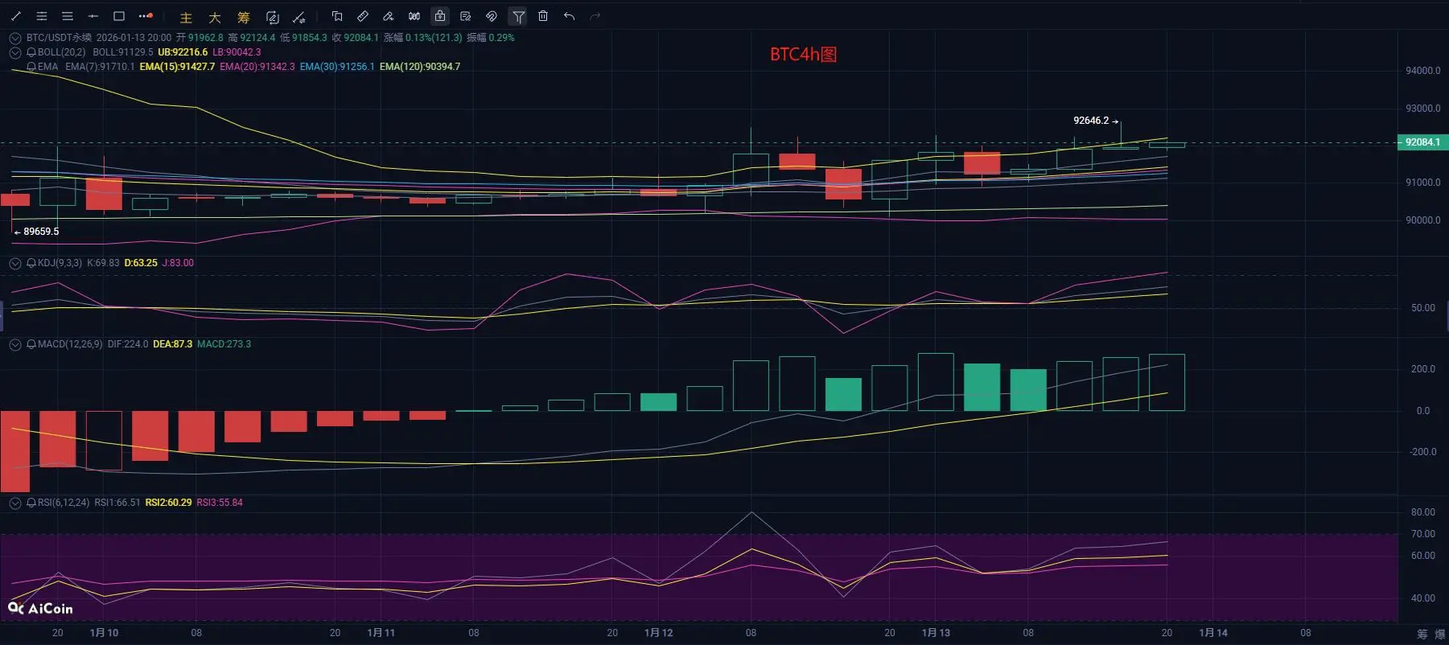Set alert bell for MACD indicator

click(31, 344)
